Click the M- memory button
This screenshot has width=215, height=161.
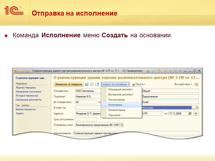(x=181, y=71)
